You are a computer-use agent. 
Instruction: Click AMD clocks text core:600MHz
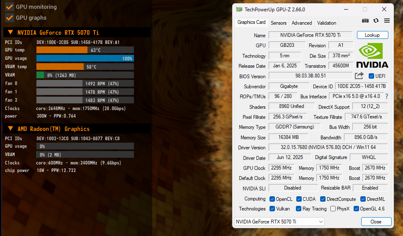(49, 163)
